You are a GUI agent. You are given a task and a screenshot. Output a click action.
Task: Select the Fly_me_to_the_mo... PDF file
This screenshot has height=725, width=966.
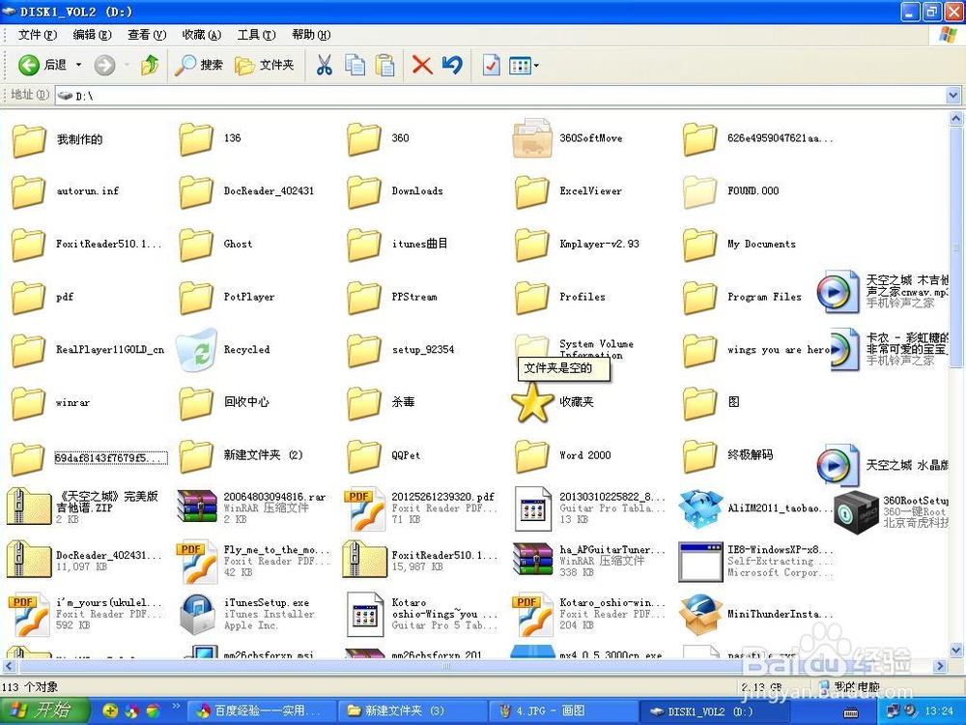tap(254, 561)
